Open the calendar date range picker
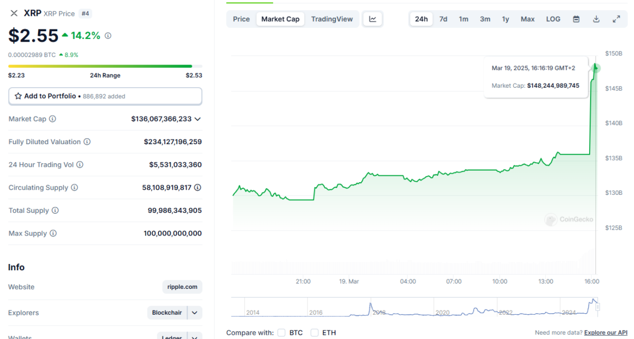 click(576, 19)
